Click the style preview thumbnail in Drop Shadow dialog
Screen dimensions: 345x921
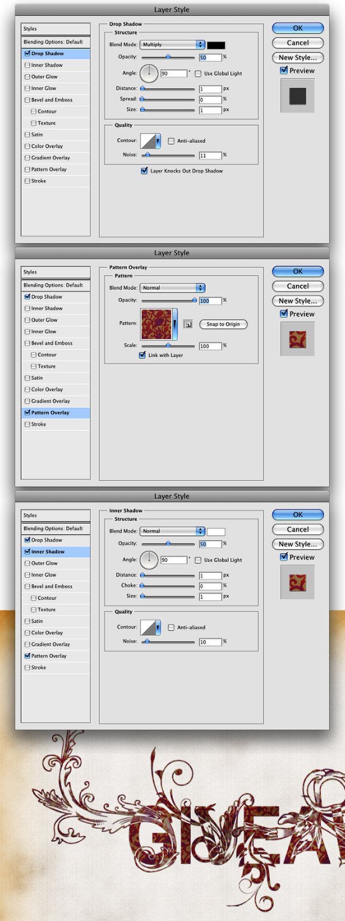(297, 95)
